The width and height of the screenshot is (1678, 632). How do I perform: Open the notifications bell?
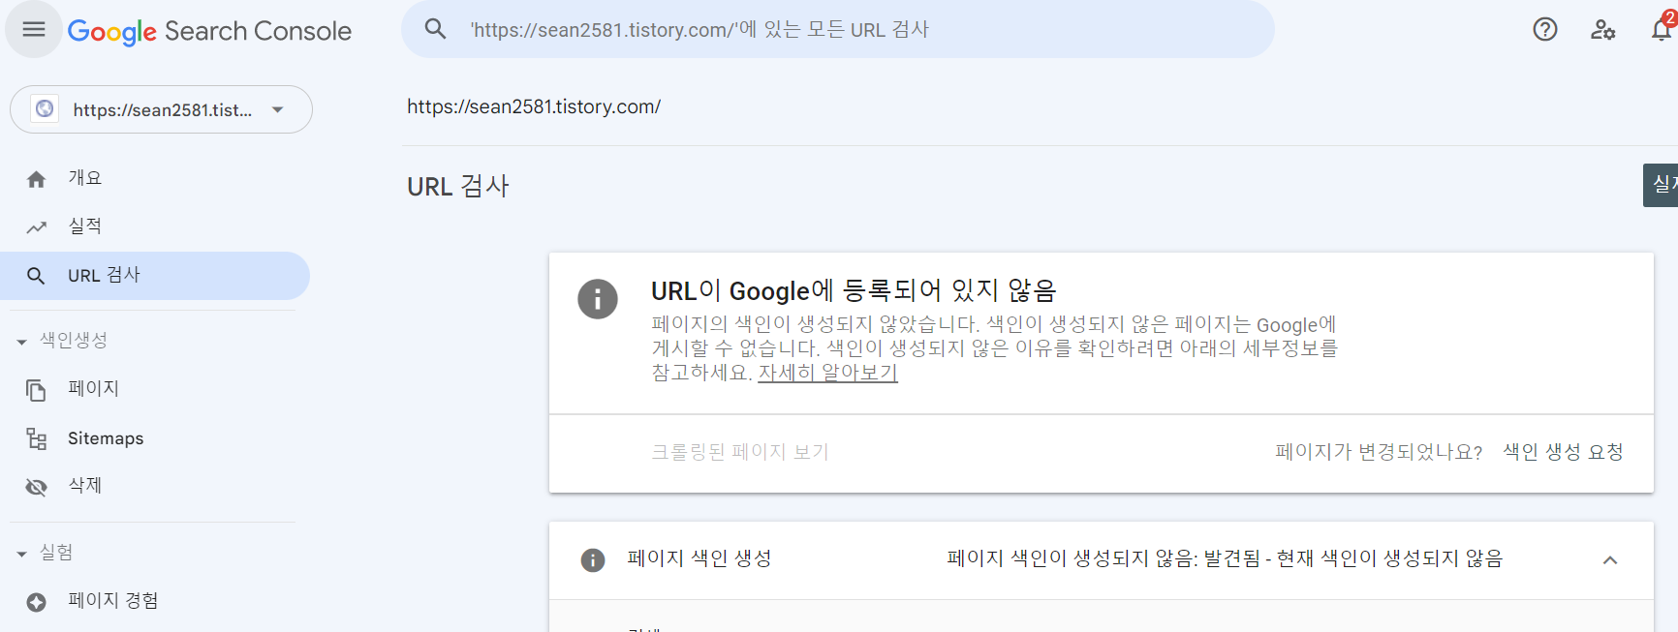pos(1662,29)
